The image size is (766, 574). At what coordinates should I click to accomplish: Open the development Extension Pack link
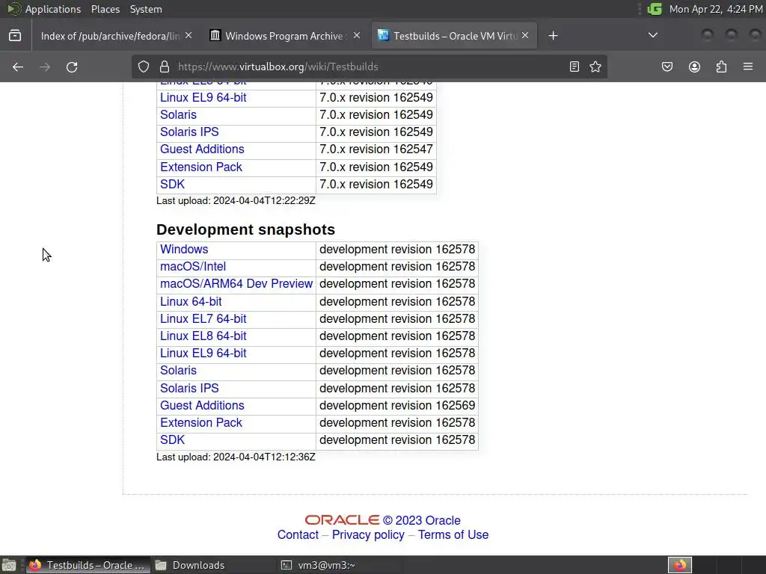(200, 423)
